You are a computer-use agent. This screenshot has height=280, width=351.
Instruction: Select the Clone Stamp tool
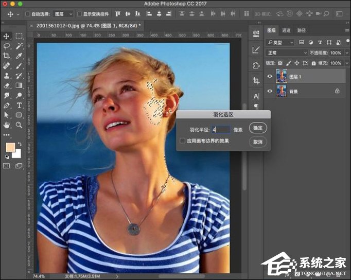pos(6,76)
